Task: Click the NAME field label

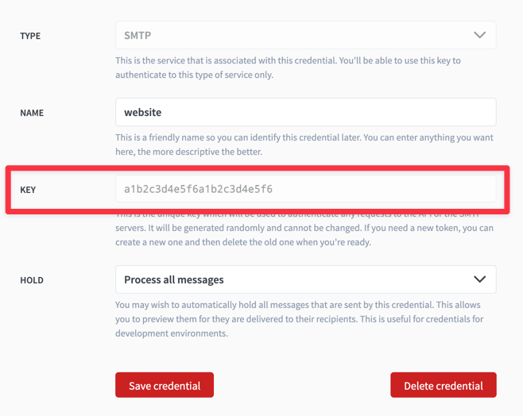Action: pyautogui.click(x=32, y=113)
